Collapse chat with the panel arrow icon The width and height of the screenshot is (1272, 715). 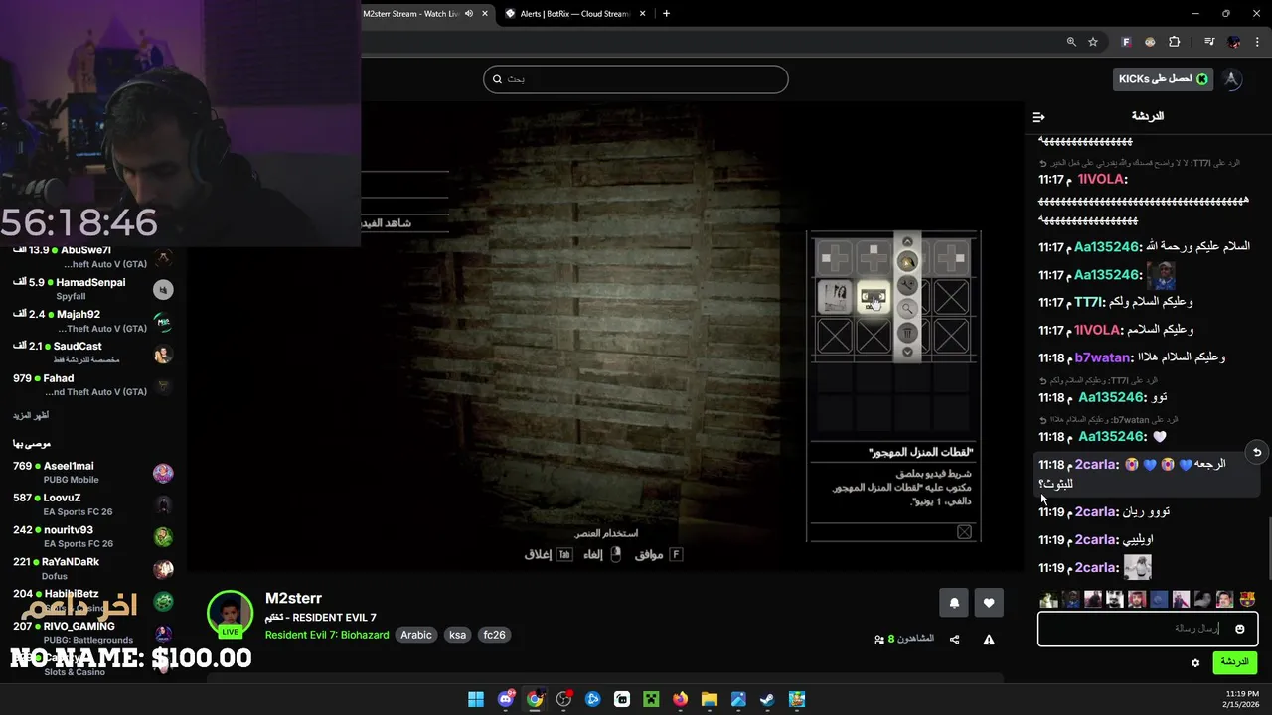point(1038,116)
